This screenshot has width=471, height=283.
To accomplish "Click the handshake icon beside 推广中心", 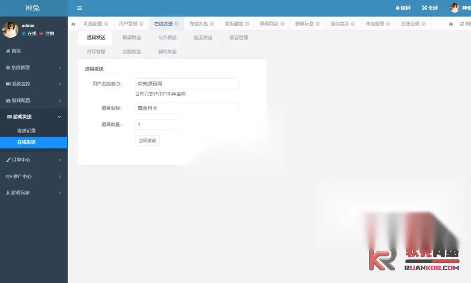I will [9, 176].
